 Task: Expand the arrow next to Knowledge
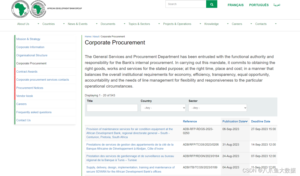point(228,24)
